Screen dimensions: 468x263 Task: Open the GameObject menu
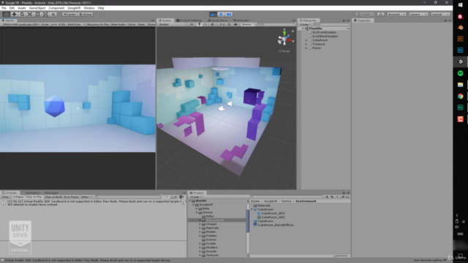(37, 8)
